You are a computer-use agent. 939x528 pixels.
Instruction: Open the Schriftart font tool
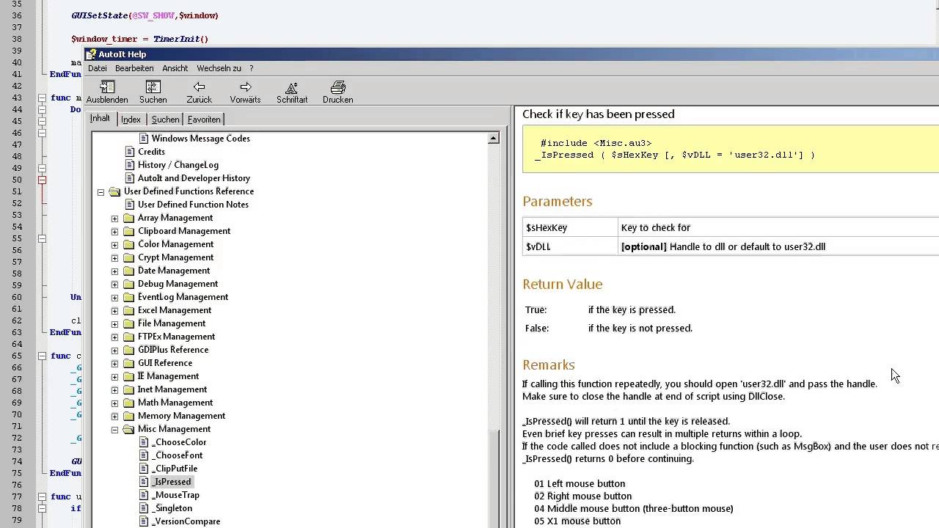[x=292, y=92]
